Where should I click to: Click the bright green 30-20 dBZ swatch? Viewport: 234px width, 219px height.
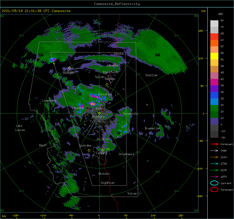point(214,108)
